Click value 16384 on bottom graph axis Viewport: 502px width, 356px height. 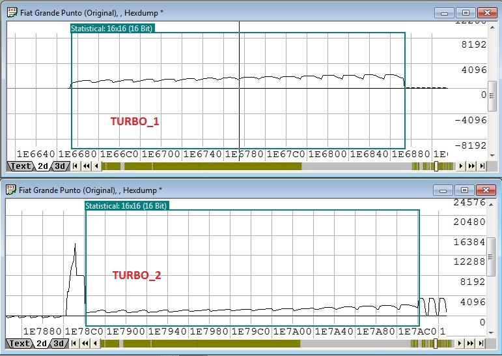pos(469,242)
